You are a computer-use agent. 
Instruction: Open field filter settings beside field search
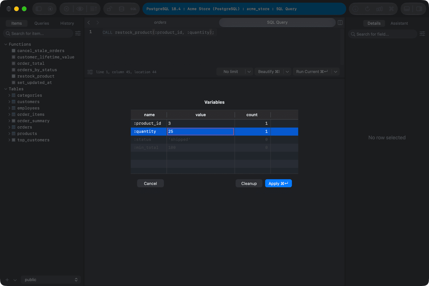coord(422,34)
